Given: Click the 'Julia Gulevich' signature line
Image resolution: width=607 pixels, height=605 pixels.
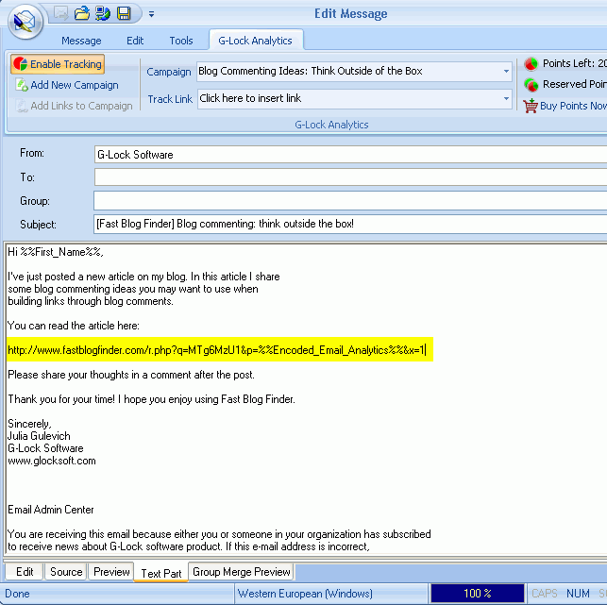Looking at the screenshot, I should click(39, 436).
